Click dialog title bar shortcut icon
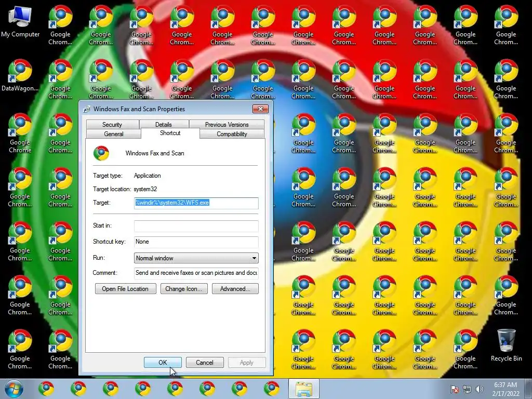This screenshot has width=532, height=399. [x=87, y=109]
